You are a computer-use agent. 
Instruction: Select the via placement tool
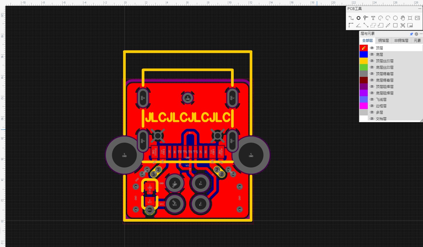pyautogui.click(x=366, y=18)
